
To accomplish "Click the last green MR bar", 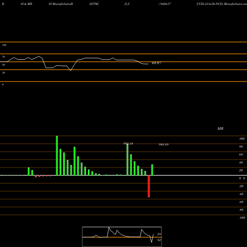I will click(x=152, y=170).
